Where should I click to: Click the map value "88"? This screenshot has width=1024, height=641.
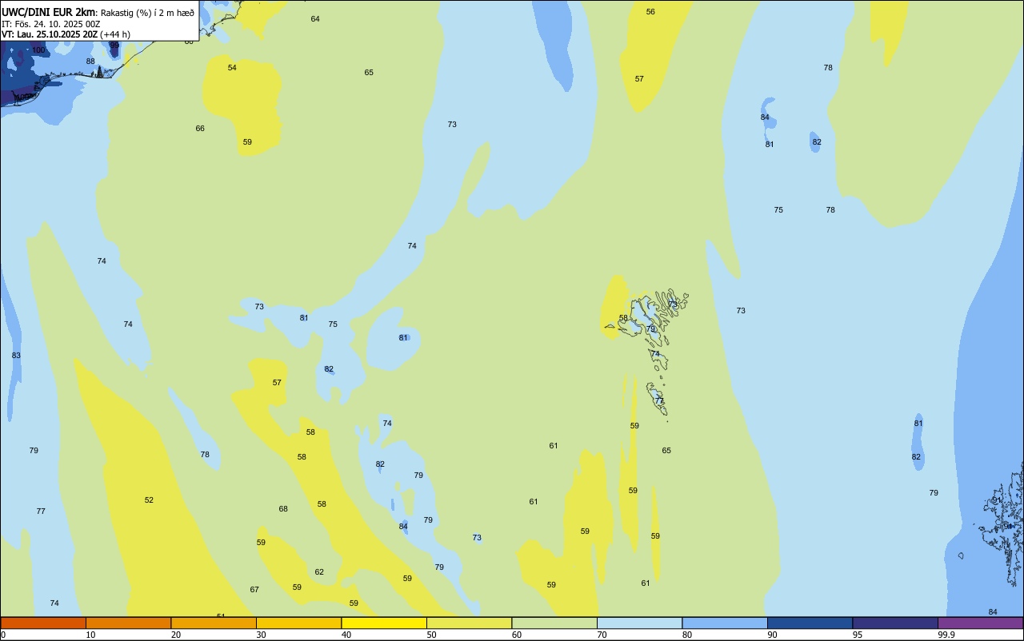[x=90, y=61]
